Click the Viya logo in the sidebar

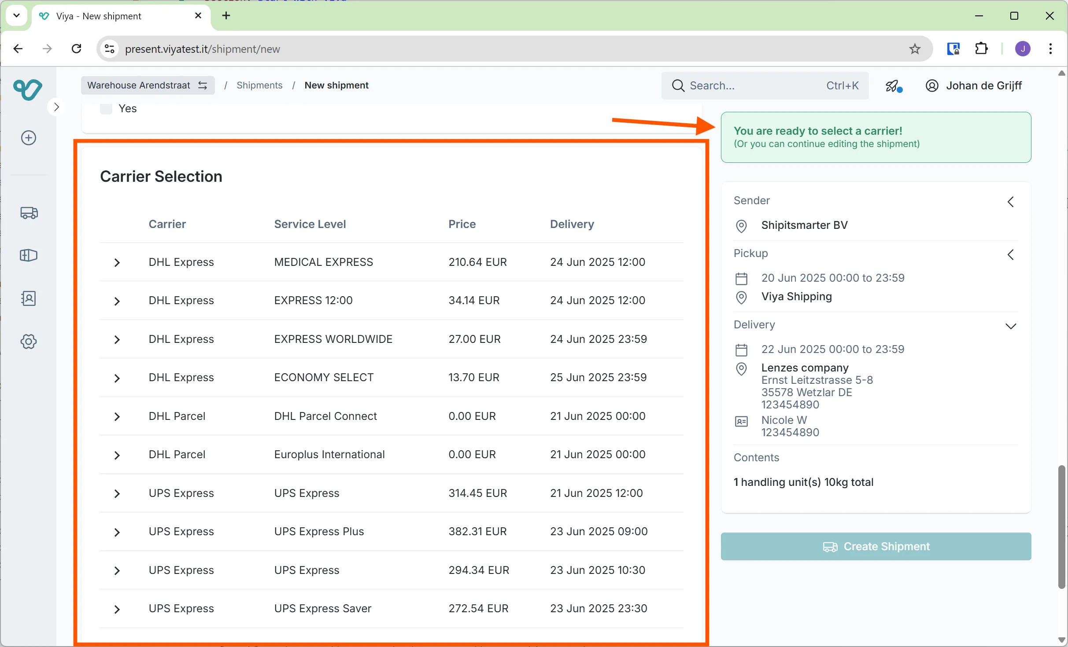click(x=28, y=89)
